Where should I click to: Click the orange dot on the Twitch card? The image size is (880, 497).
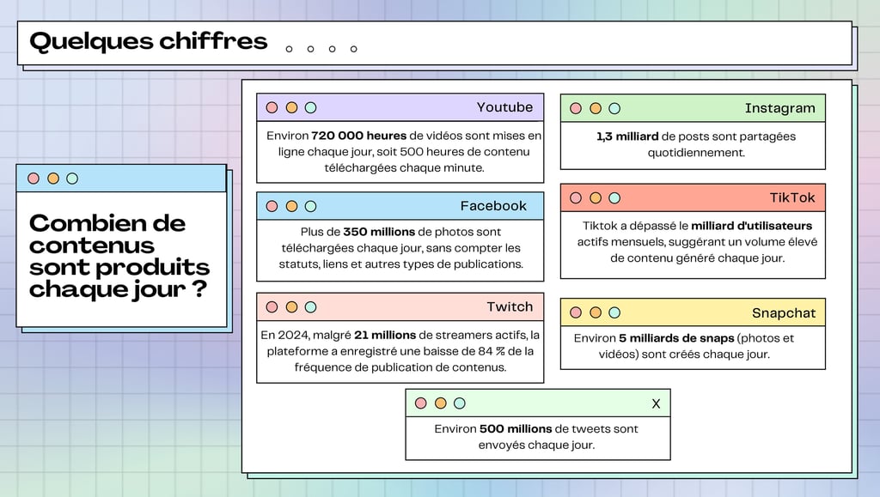(x=292, y=307)
